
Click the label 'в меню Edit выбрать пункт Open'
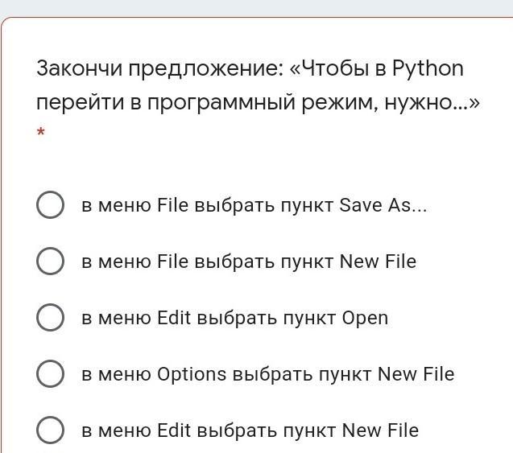click(x=234, y=318)
